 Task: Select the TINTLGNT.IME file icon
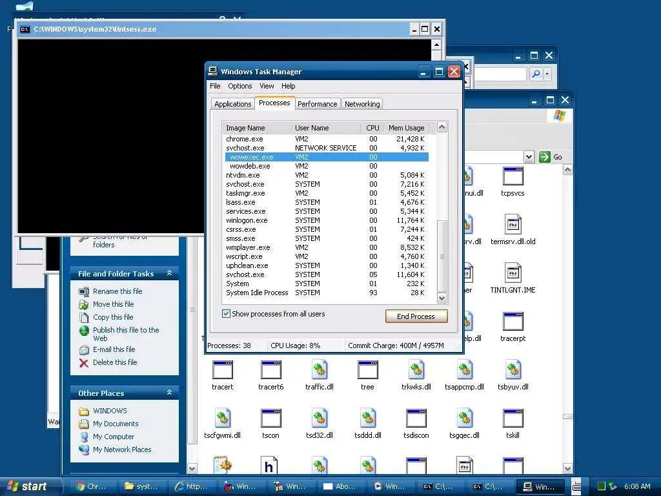point(513,273)
